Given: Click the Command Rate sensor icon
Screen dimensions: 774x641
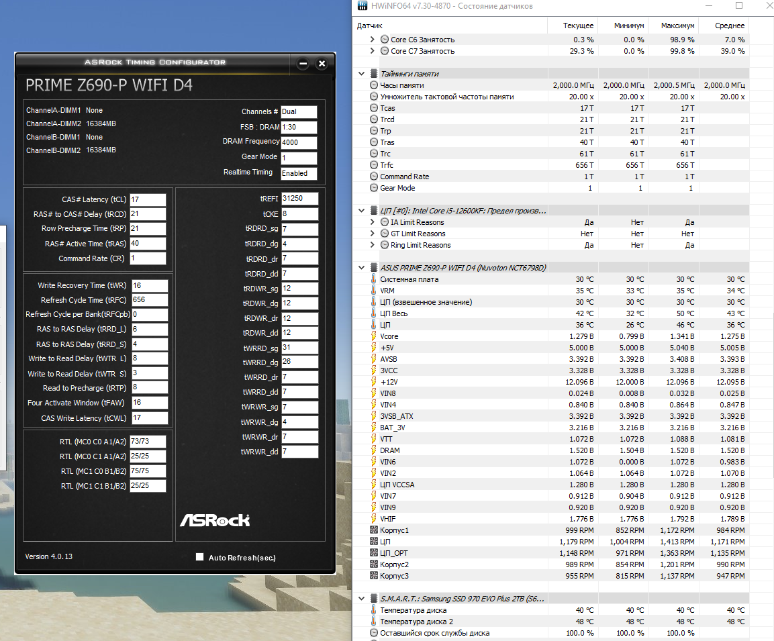Looking at the screenshot, I should pyautogui.click(x=374, y=176).
